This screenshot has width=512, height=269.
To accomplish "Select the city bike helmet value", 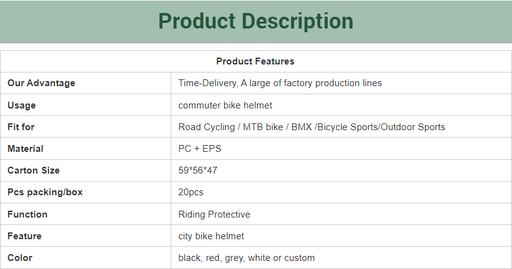I will 211,236.
